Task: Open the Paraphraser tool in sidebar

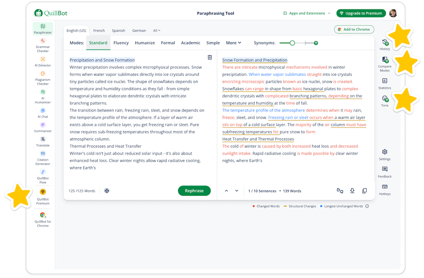Action: [x=43, y=29]
